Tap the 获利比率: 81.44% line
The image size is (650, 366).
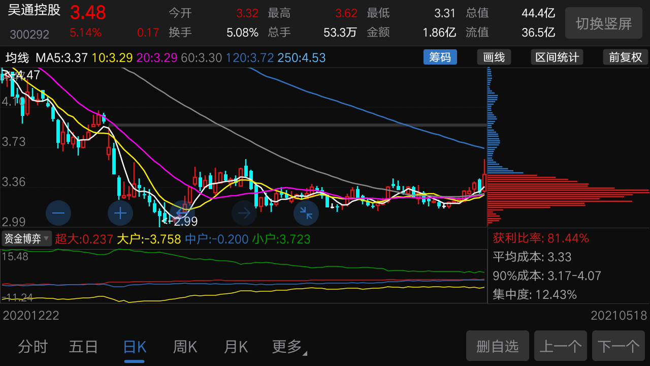pyautogui.click(x=541, y=238)
